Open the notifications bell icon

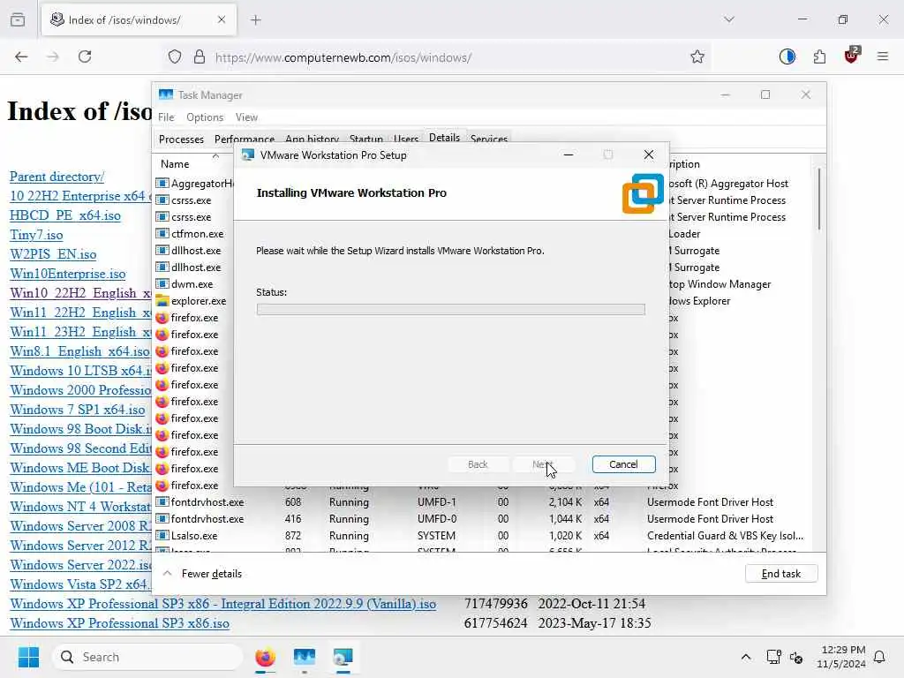[879, 657]
